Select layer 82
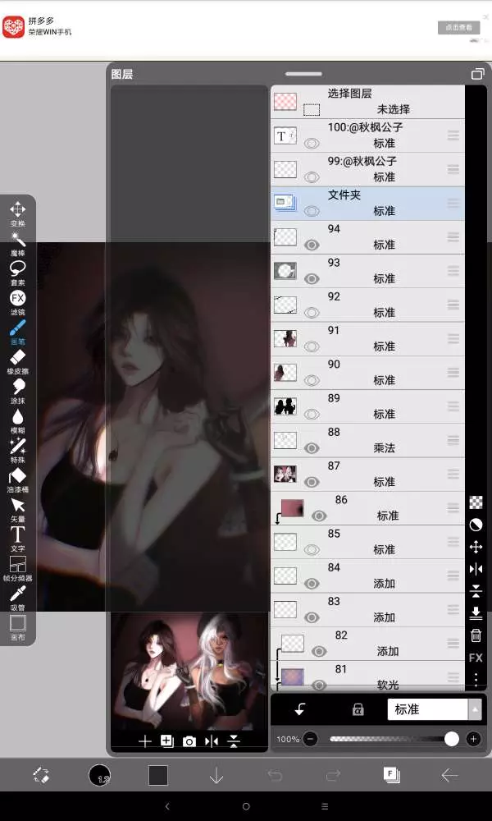The width and height of the screenshot is (492, 821). (x=367, y=644)
